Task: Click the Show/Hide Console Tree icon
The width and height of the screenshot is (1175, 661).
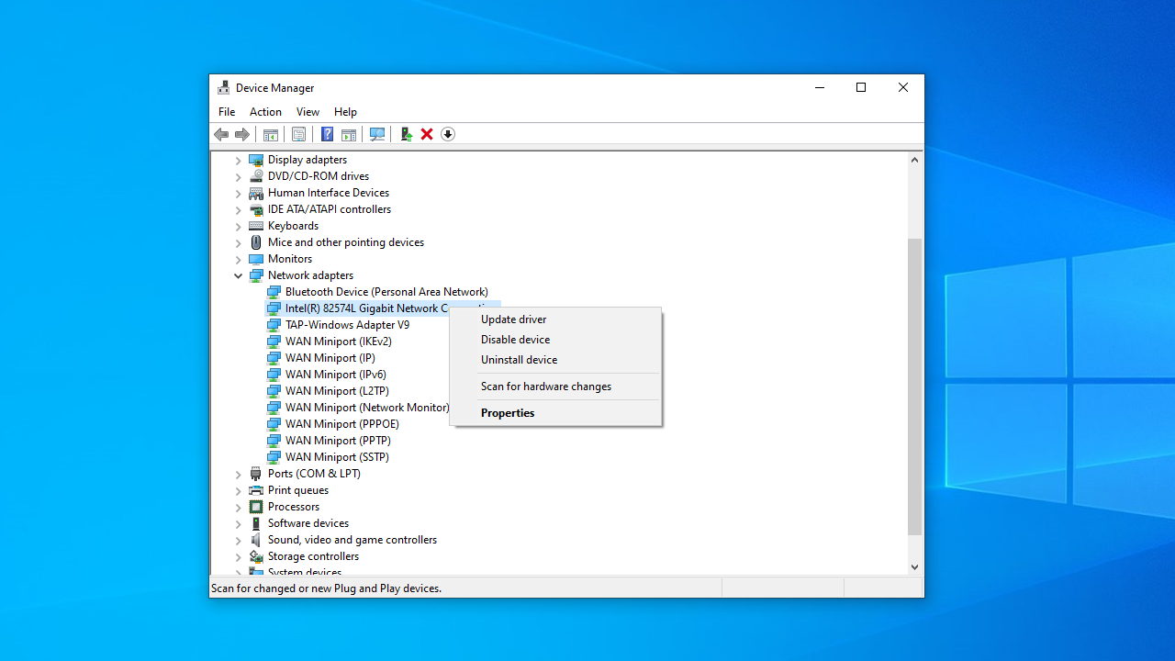Action: pyautogui.click(x=270, y=134)
